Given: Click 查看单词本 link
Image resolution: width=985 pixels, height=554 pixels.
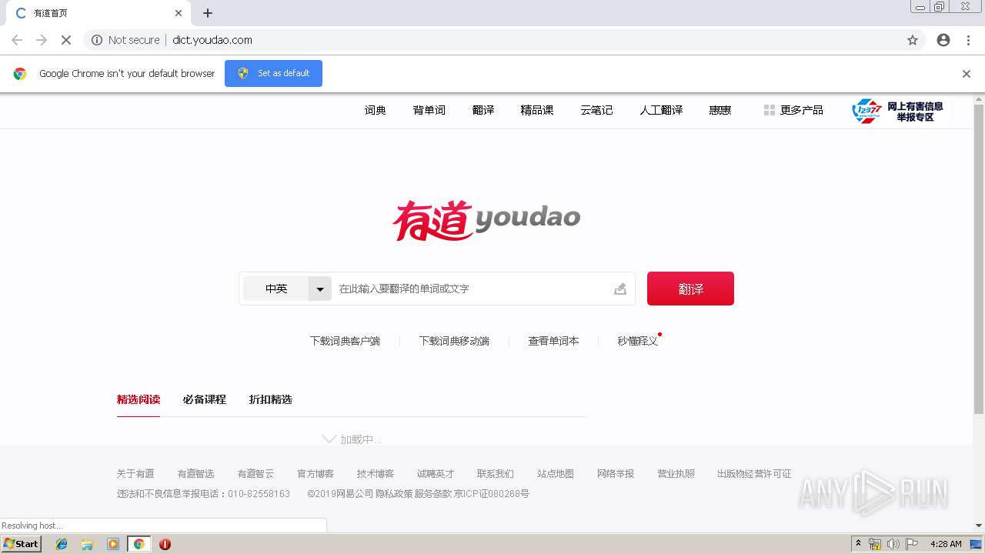Looking at the screenshot, I should [553, 341].
